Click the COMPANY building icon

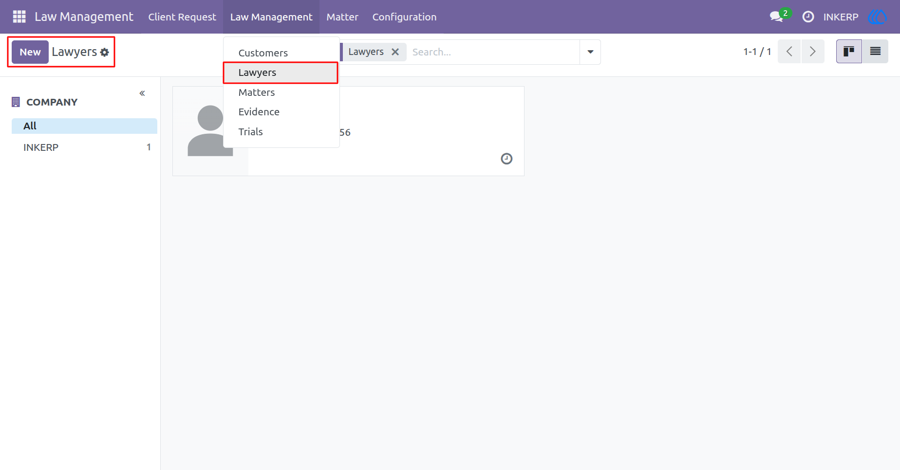click(x=16, y=102)
